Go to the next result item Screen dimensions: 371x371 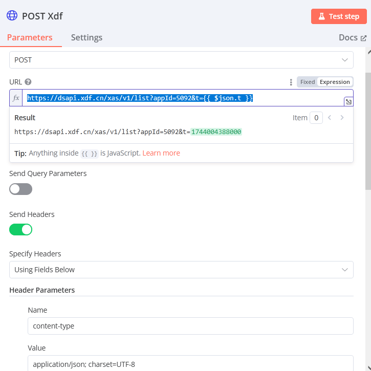click(342, 118)
